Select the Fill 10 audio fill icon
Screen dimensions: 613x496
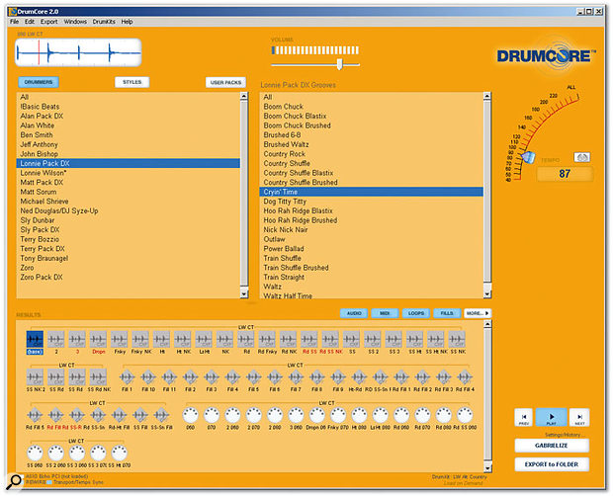[148, 377]
